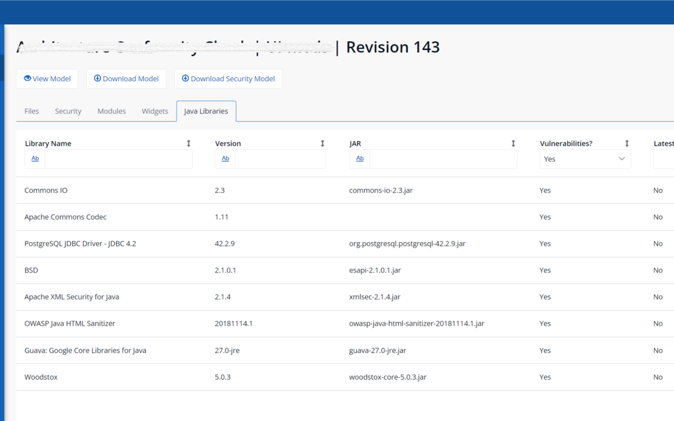Image resolution: width=674 pixels, height=421 pixels.
Task: Open the Vulnerabilities Yes filter dropdown
Action: [585, 159]
